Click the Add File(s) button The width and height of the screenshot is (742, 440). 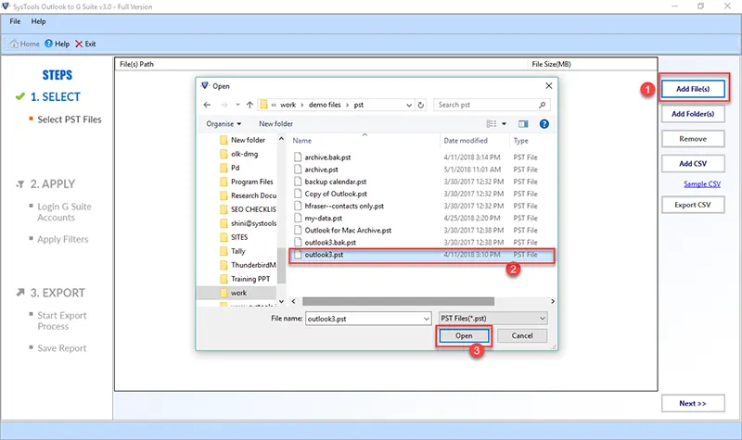pyautogui.click(x=693, y=89)
